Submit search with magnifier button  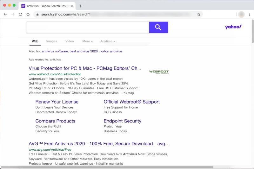coord(158,27)
